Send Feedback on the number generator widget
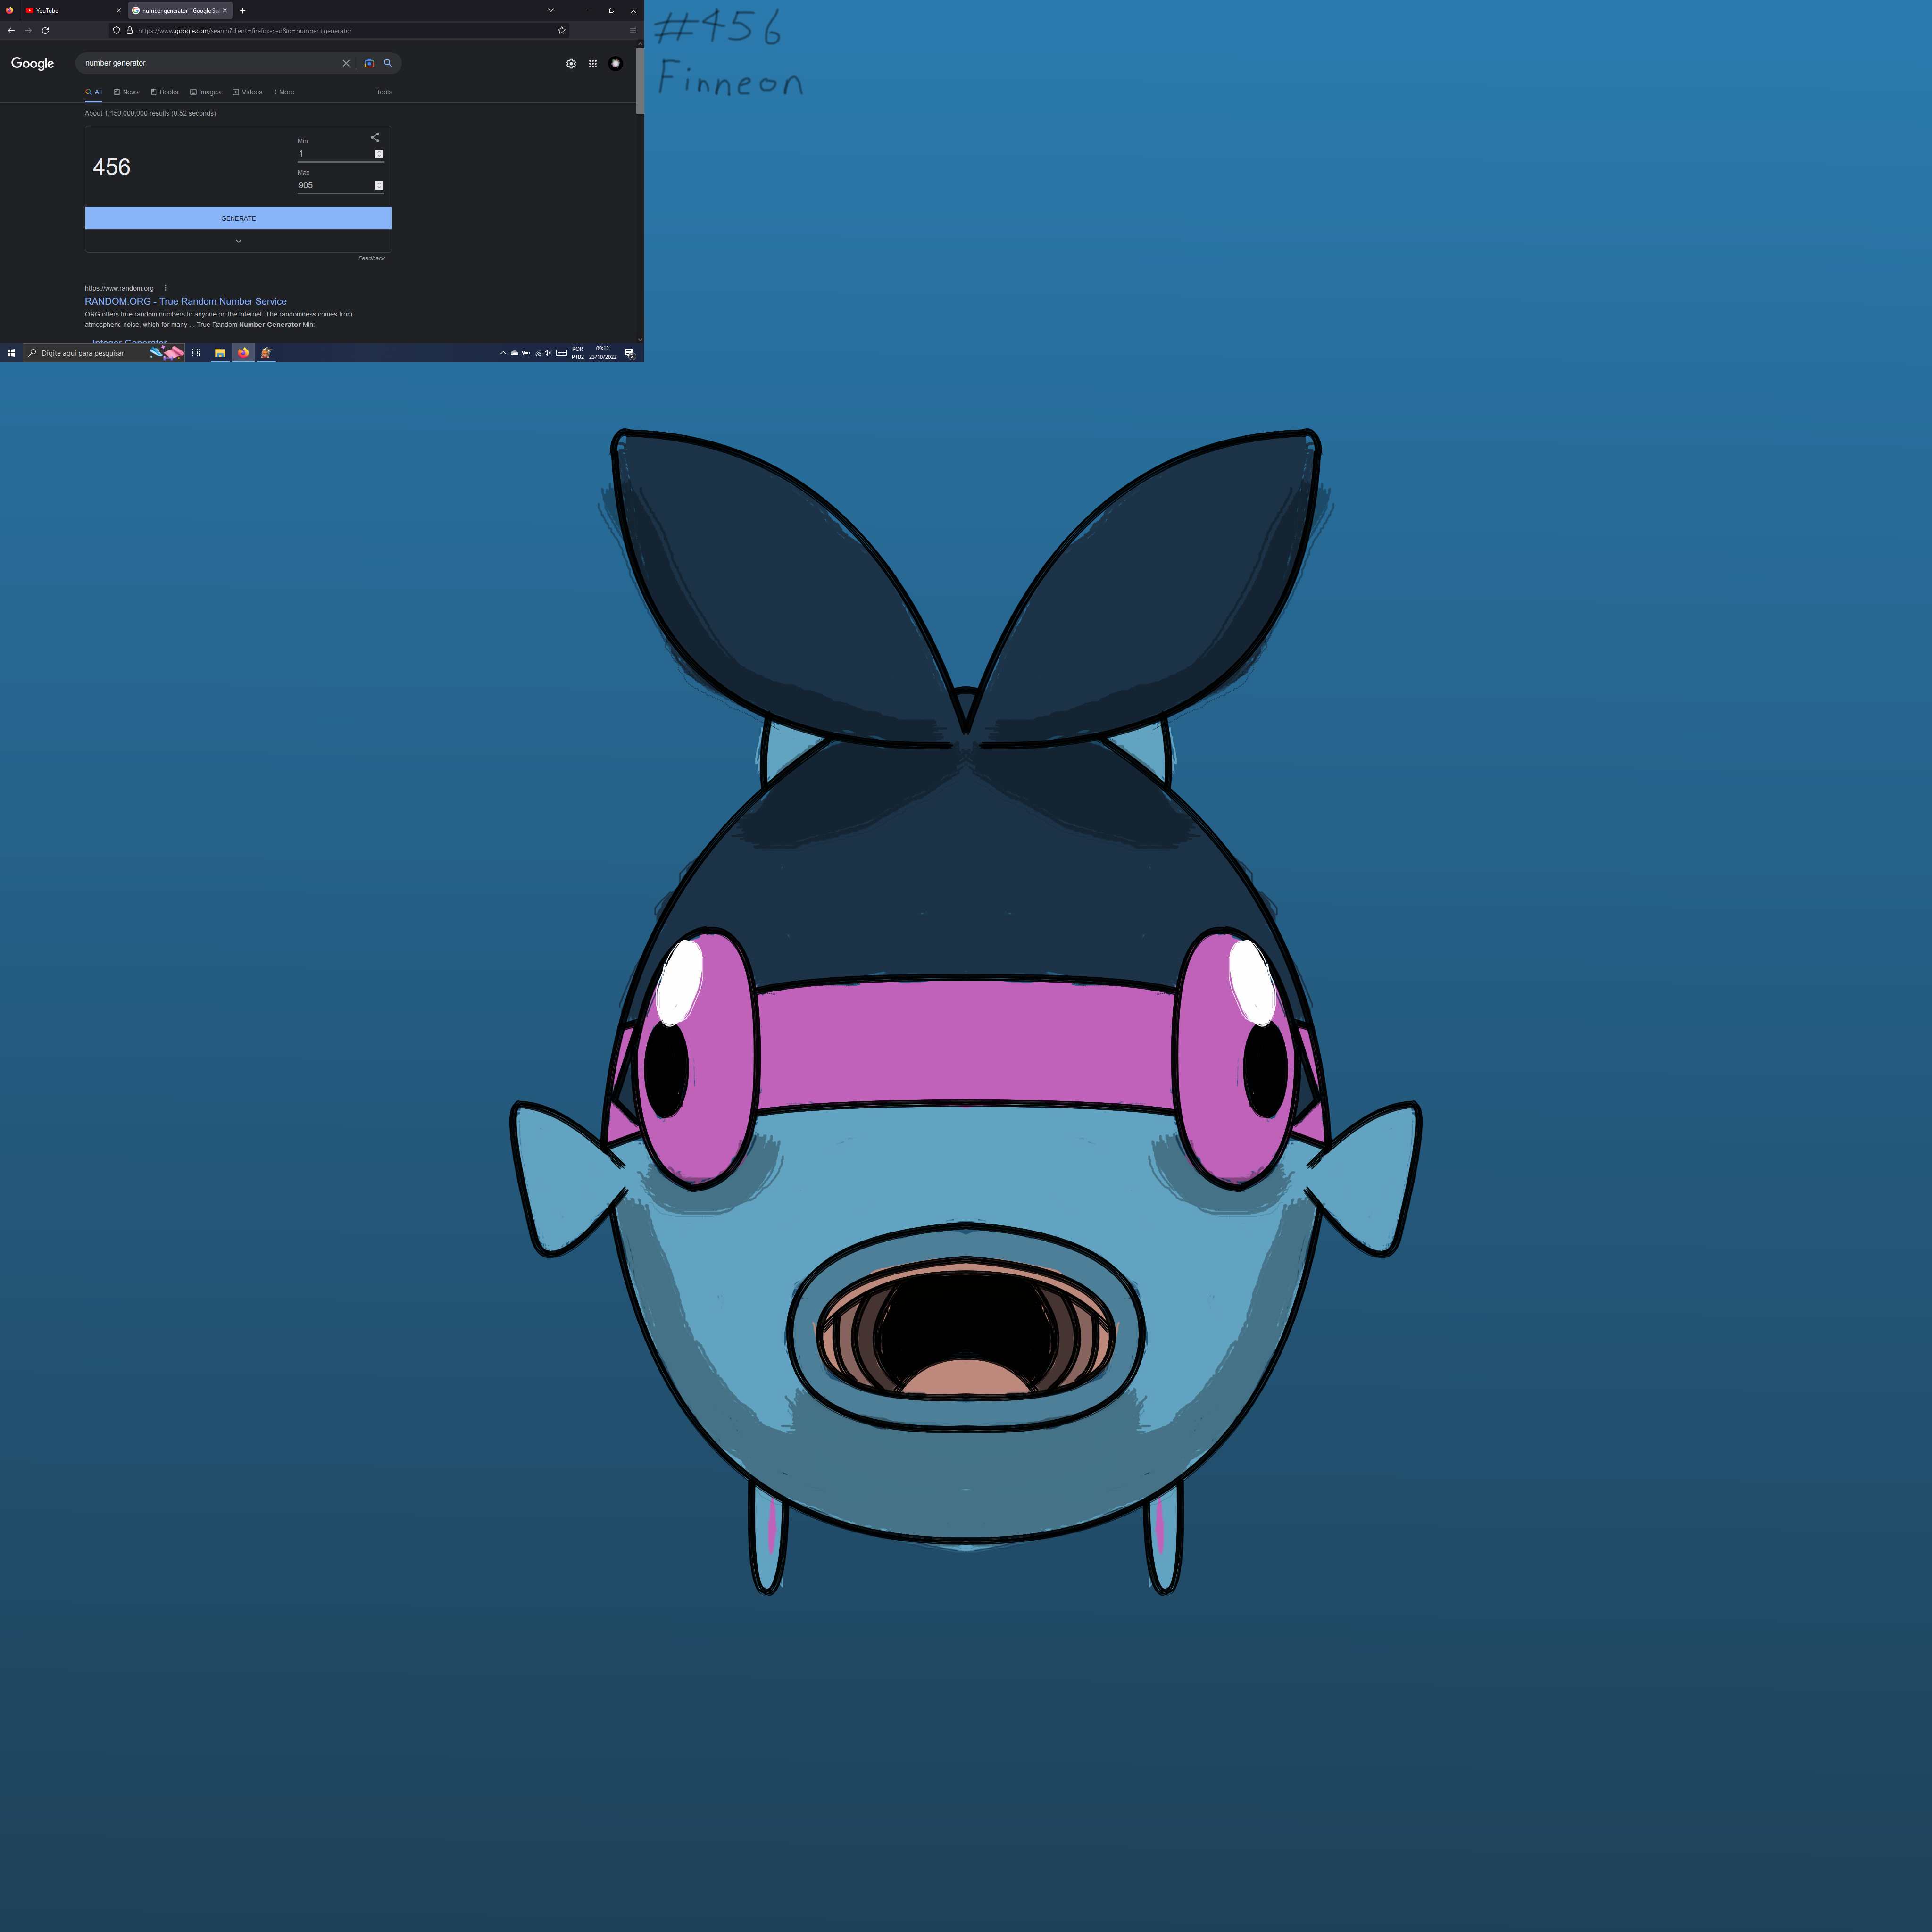Image resolution: width=1932 pixels, height=1932 pixels. 372,258
